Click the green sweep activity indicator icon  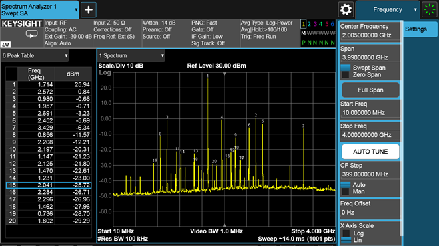point(430,9)
